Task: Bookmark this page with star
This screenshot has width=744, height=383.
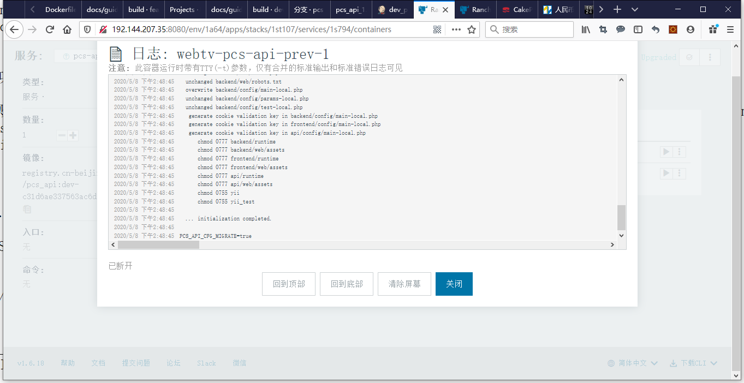Action: (x=472, y=29)
